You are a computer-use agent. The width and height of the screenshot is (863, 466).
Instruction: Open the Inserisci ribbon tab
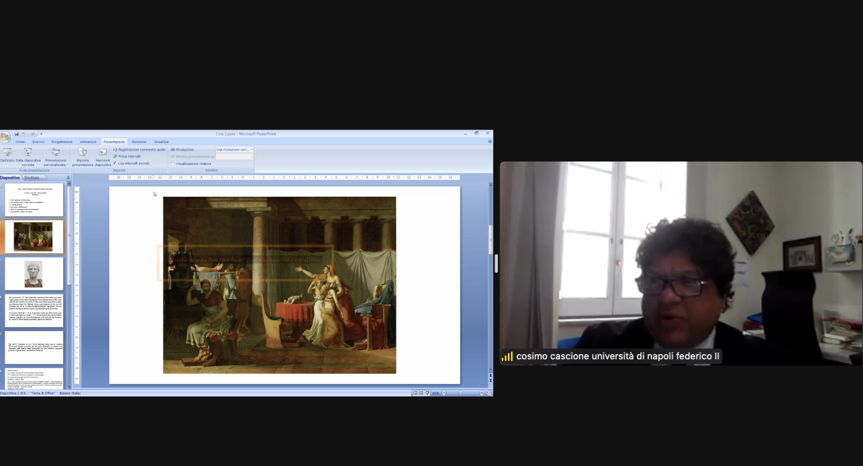click(x=38, y=142)
